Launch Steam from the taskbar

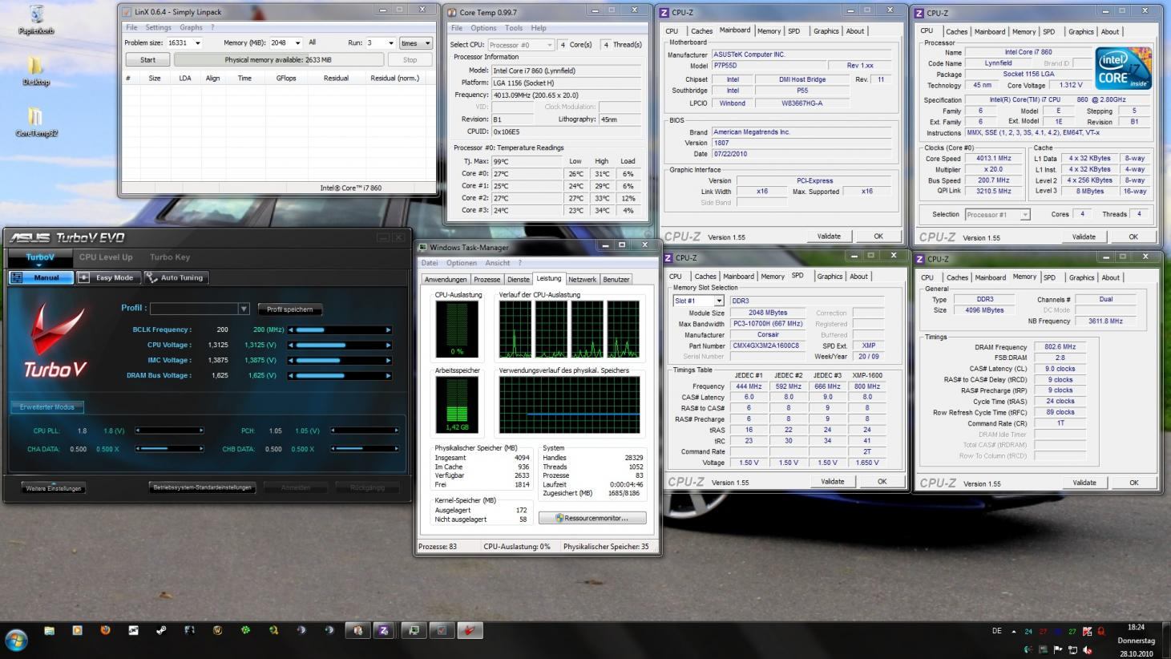pyautogui.click(x=161, y=631)
